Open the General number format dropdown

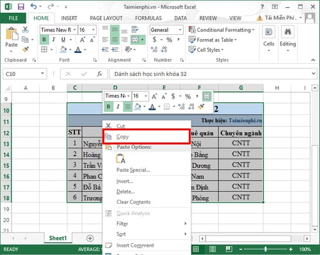pos(180,30)
